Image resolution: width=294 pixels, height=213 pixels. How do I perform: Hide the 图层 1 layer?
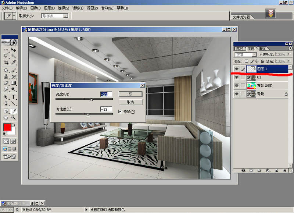coord(237,69)
